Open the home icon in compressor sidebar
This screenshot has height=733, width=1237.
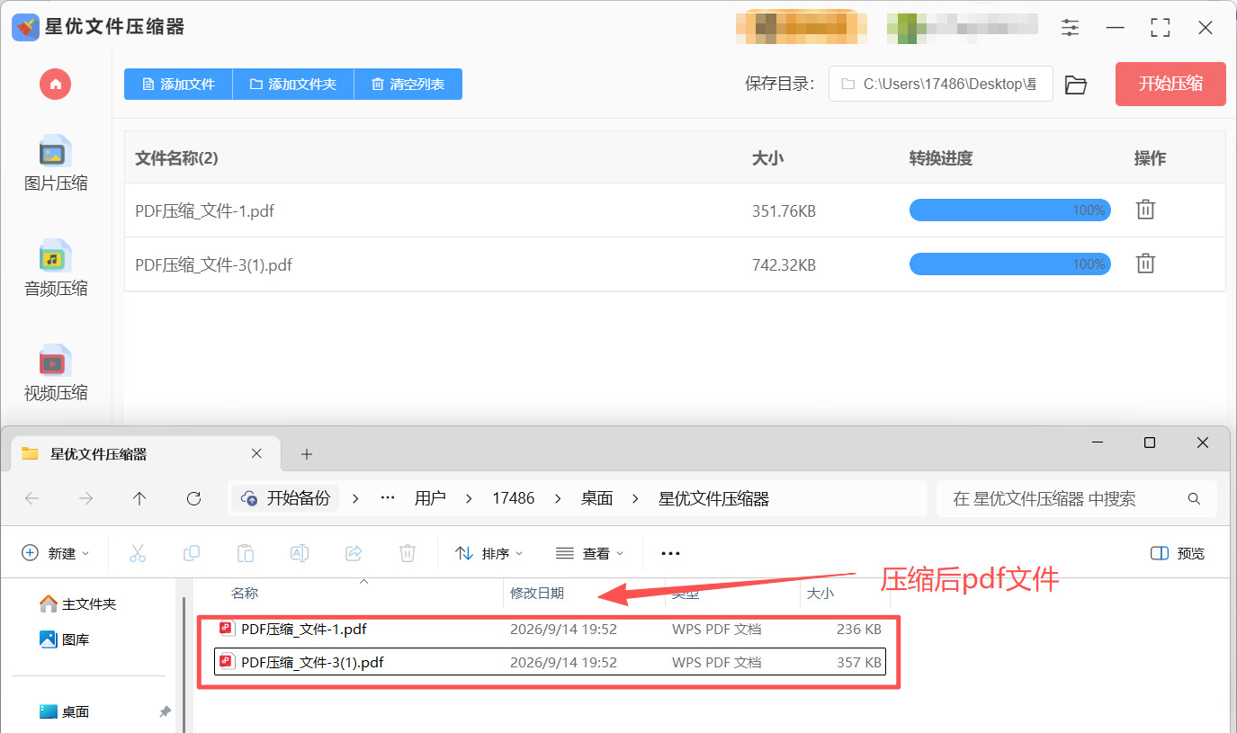click(x=56, y=85)
